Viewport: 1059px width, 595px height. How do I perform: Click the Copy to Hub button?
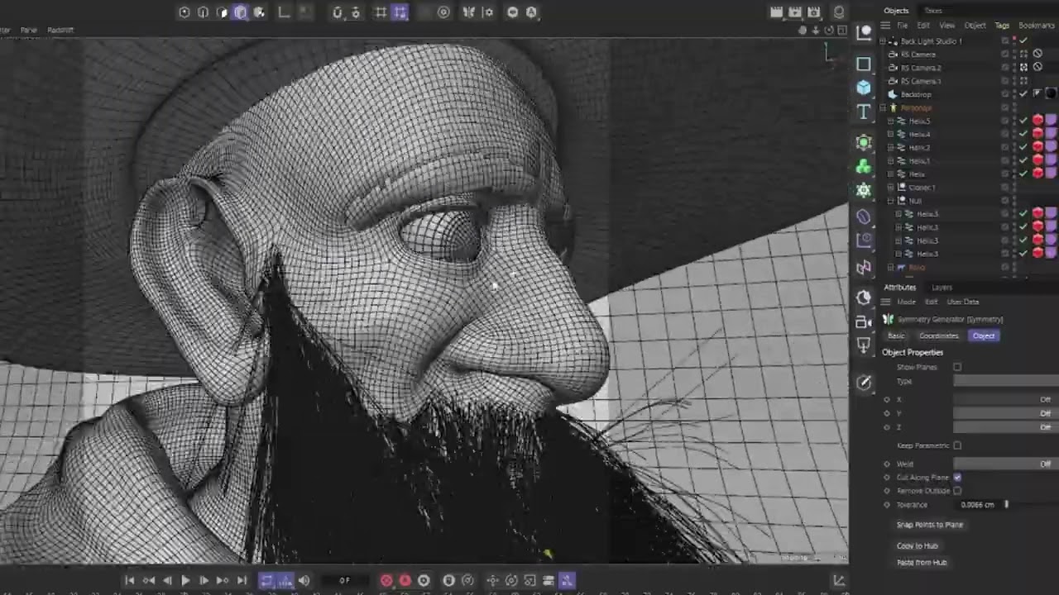(x=917, y=546)
